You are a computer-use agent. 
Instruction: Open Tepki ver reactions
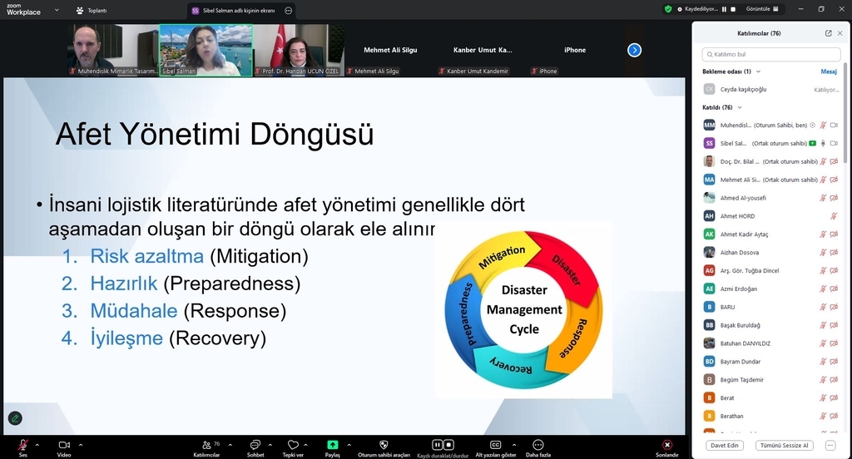tap(293, 445)
